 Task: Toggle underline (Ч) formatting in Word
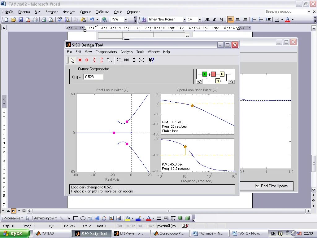click(222, 20)
